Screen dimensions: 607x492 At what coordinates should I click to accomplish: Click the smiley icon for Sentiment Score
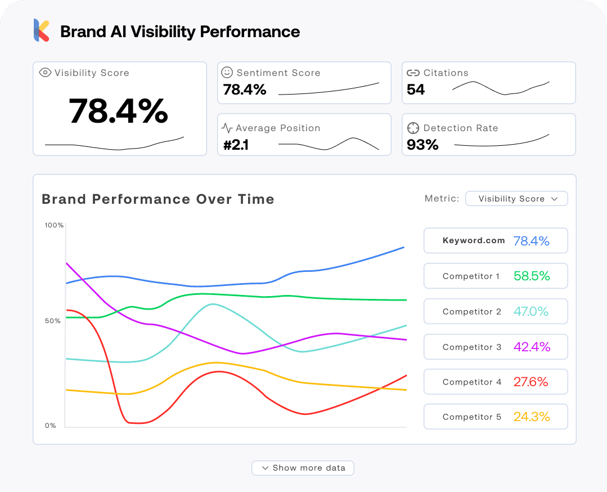[227, 73]
